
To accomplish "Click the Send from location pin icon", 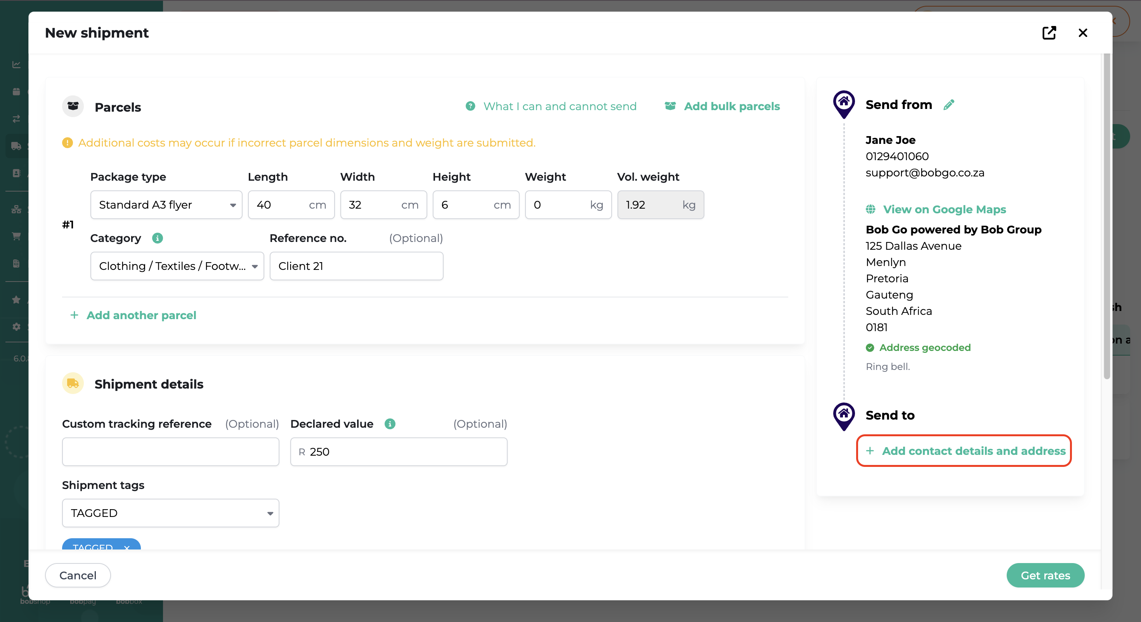I will [x=844, y=104].
